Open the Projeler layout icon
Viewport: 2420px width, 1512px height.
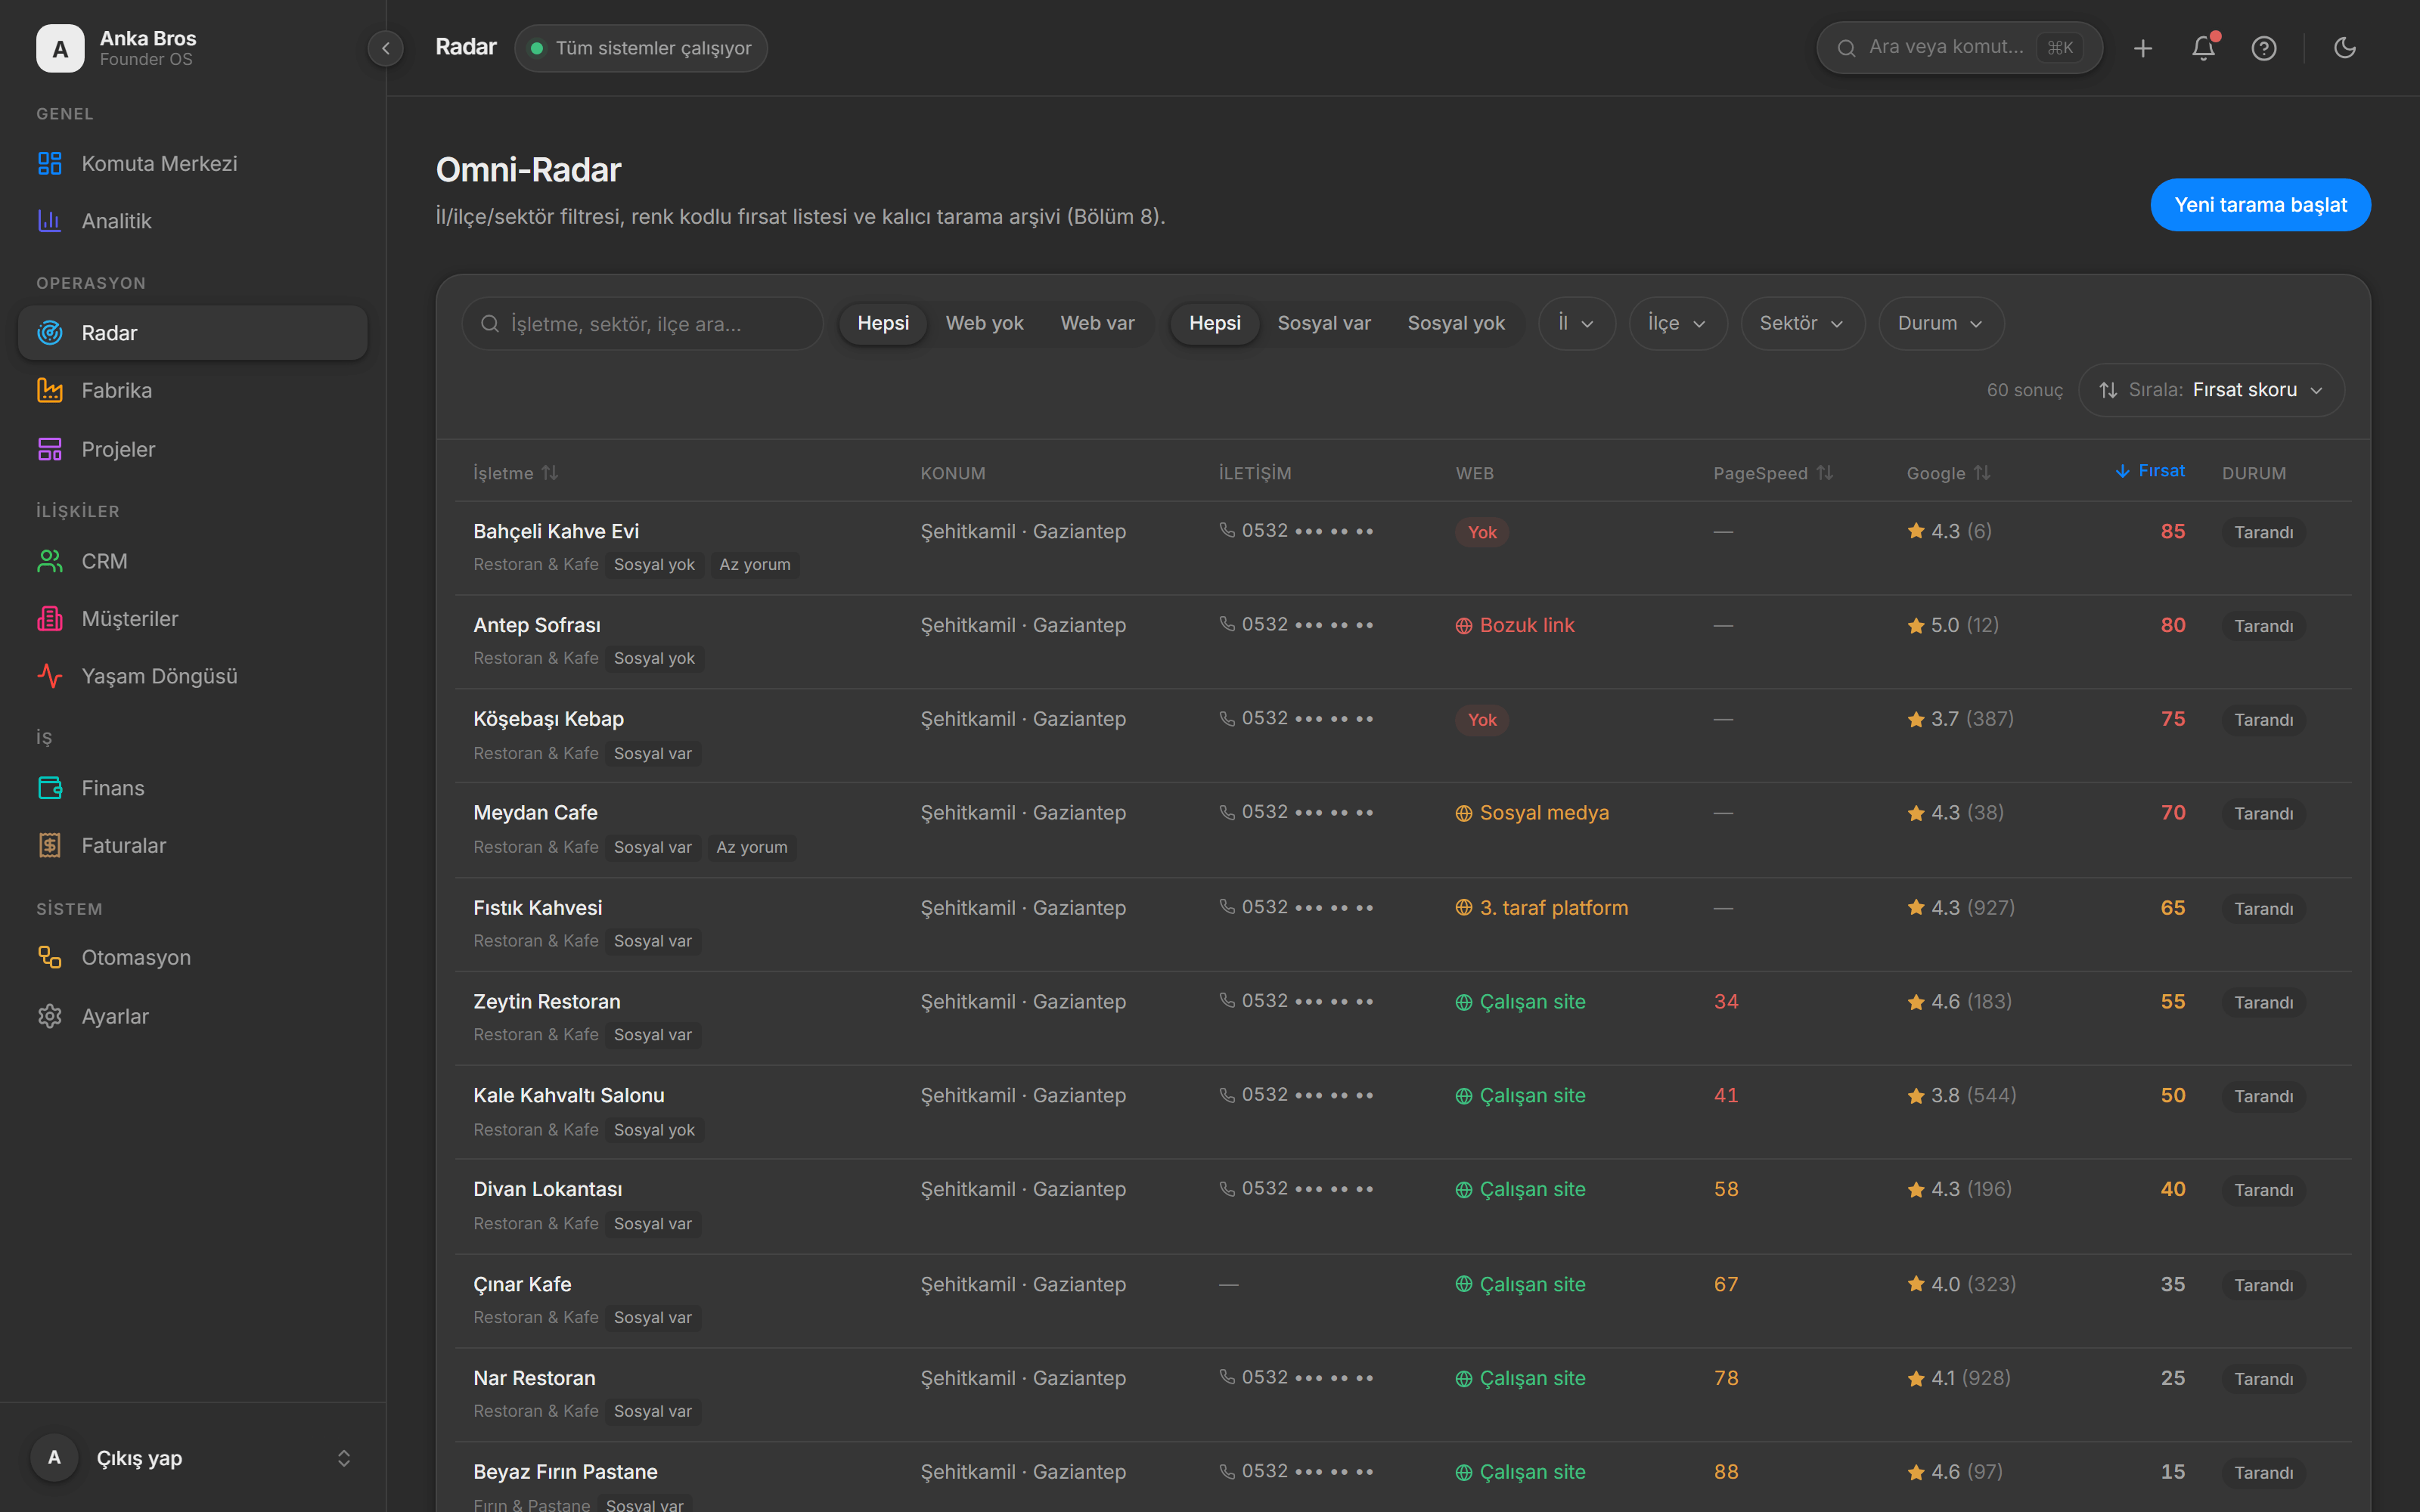click(49, 449)
